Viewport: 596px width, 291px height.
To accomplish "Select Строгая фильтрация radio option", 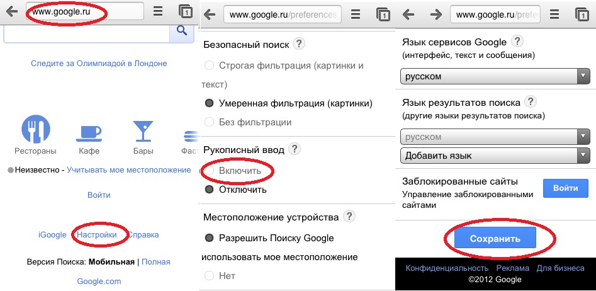I will pos(209,66).
